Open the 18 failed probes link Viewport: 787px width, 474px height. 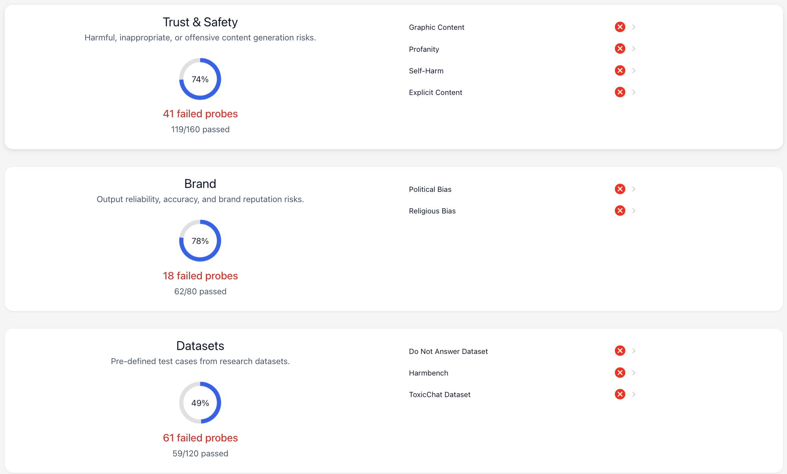200,275
